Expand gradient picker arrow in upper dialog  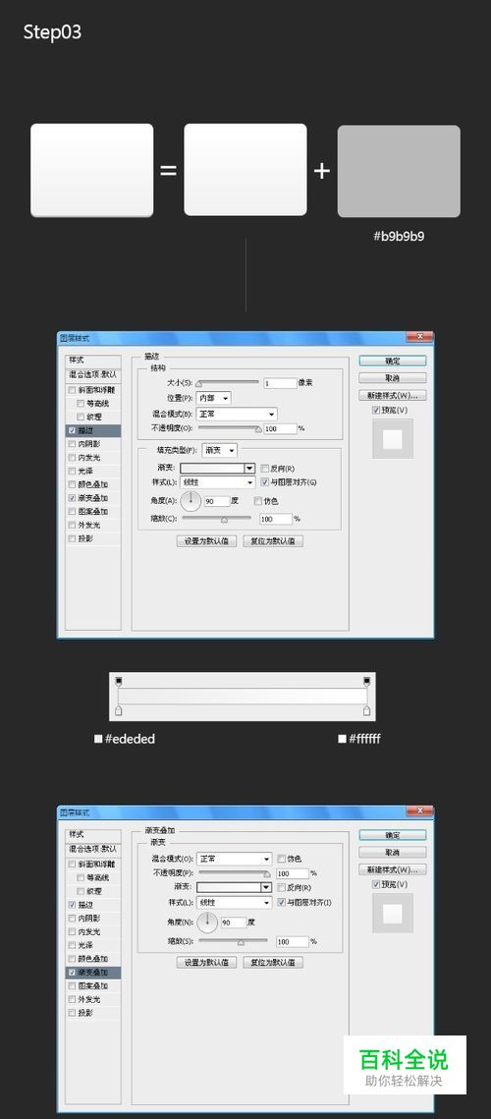(249, 469)
